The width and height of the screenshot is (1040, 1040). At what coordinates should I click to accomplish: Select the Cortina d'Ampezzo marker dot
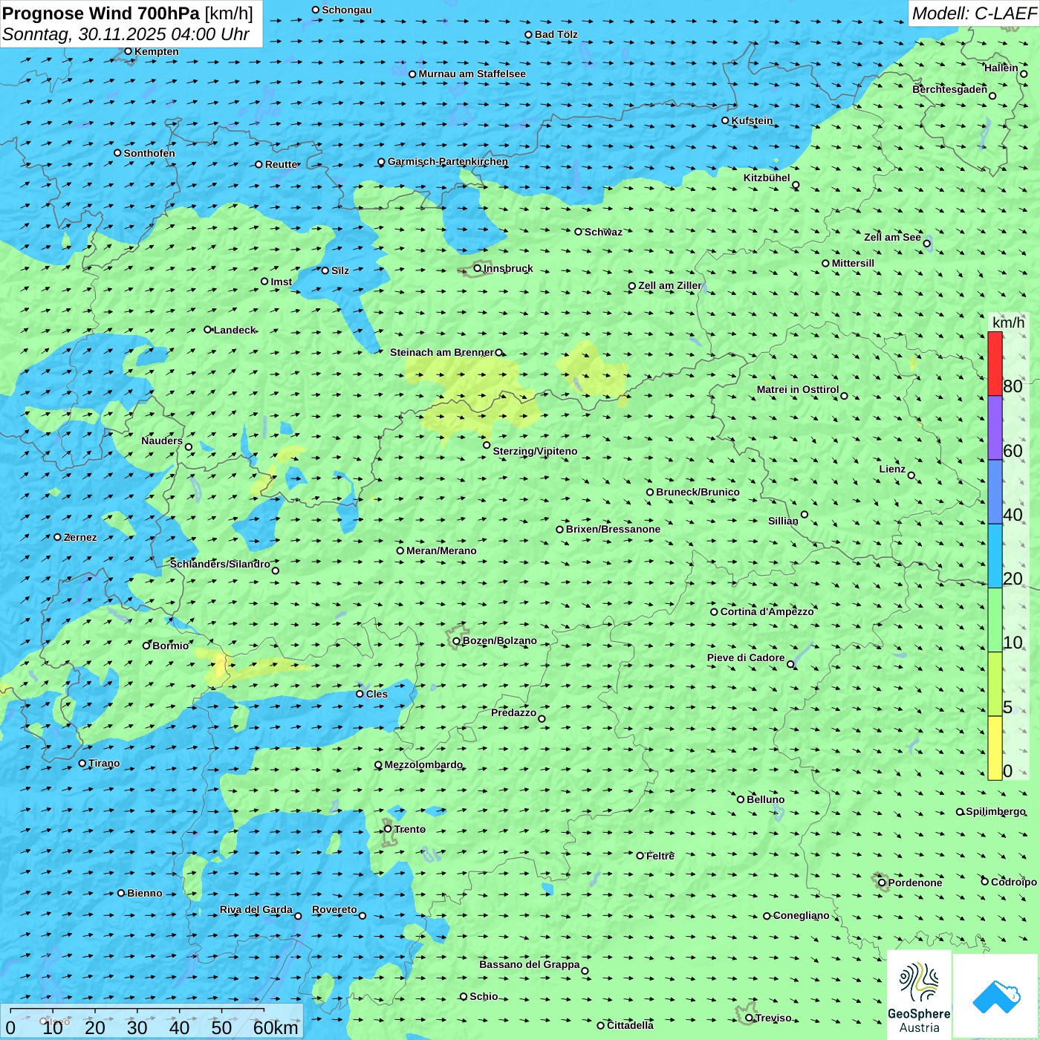click(714, 612)
